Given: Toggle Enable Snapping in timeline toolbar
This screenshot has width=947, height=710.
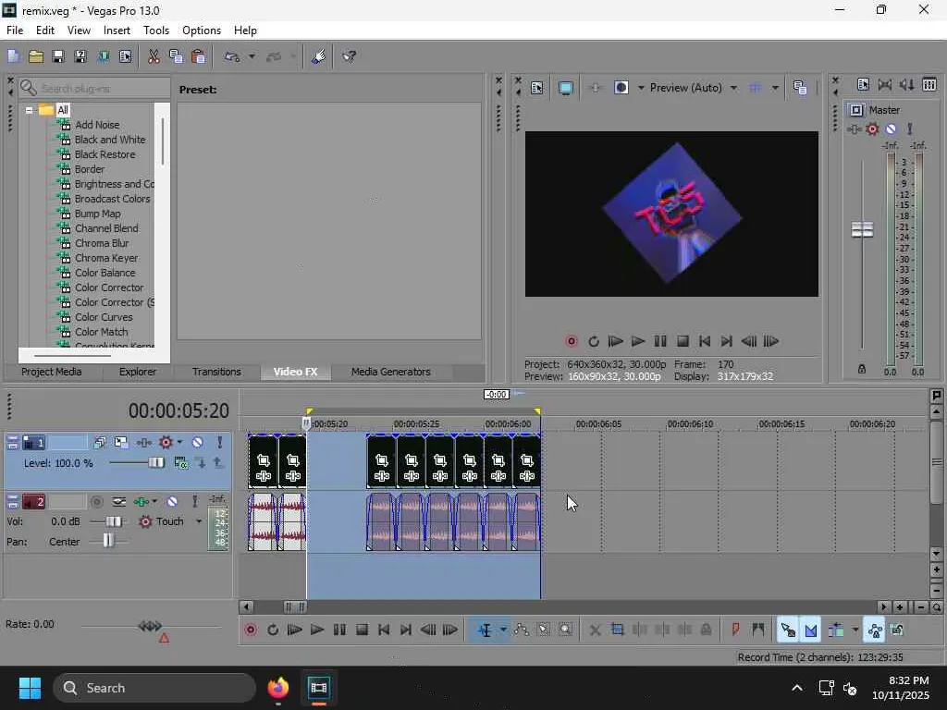Looking at the screenshot, I should click(788, 630).
